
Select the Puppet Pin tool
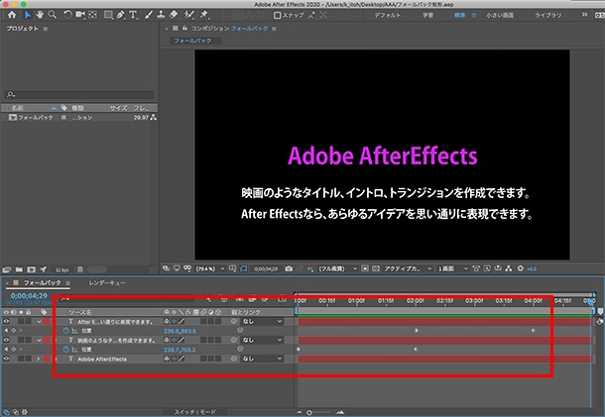[x=203, y=15]
